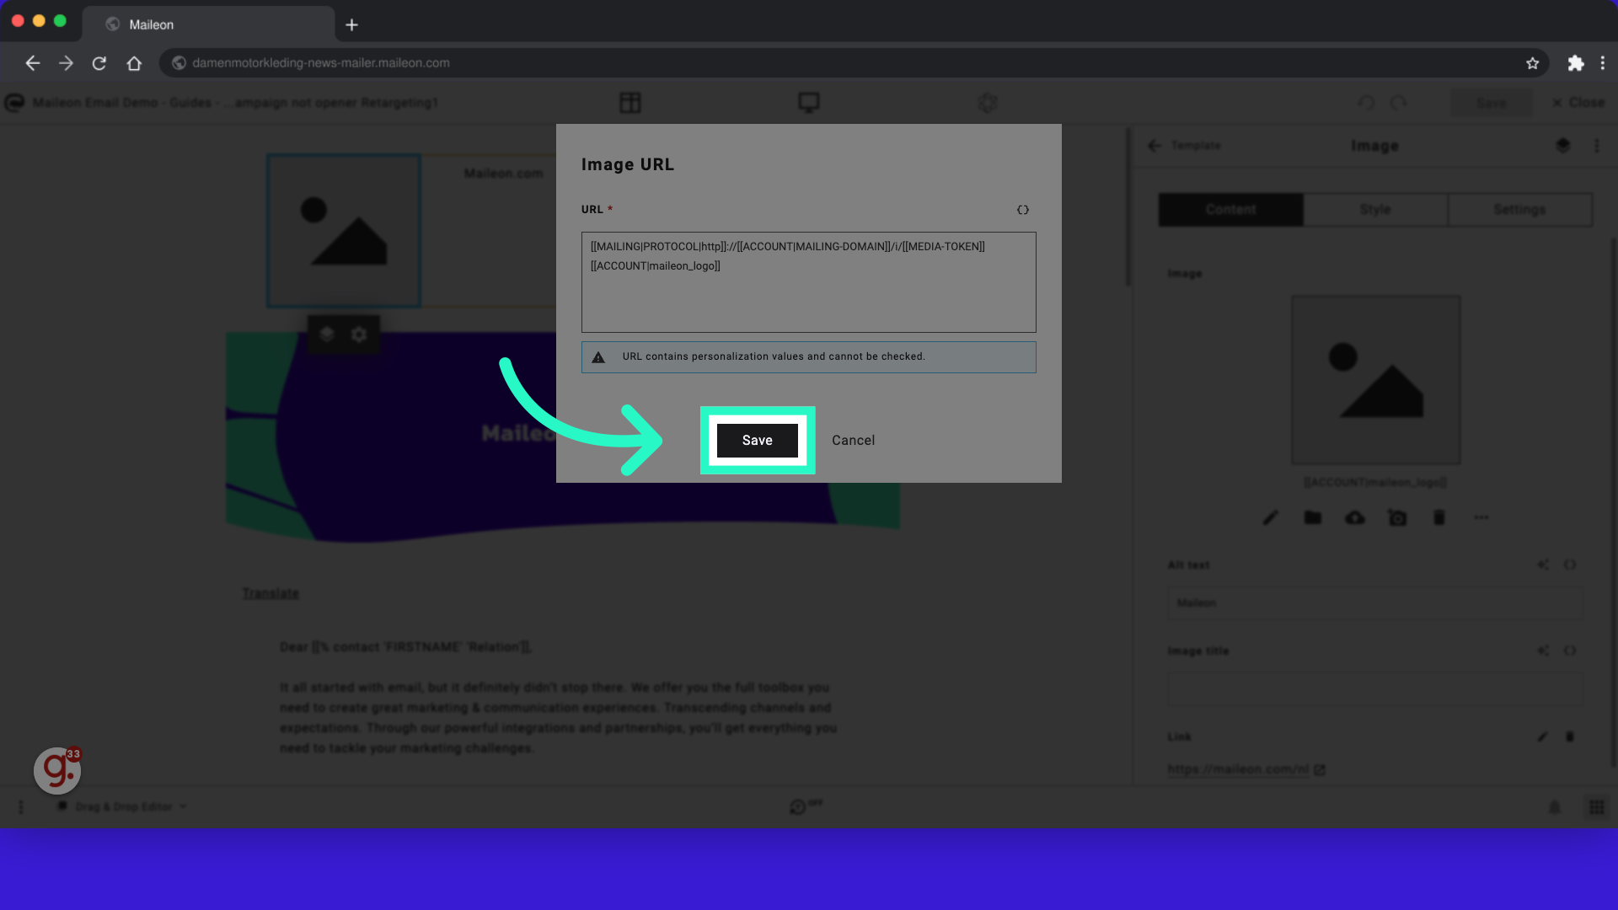Browse images with the folder icon

click(x=1313, y=517)
